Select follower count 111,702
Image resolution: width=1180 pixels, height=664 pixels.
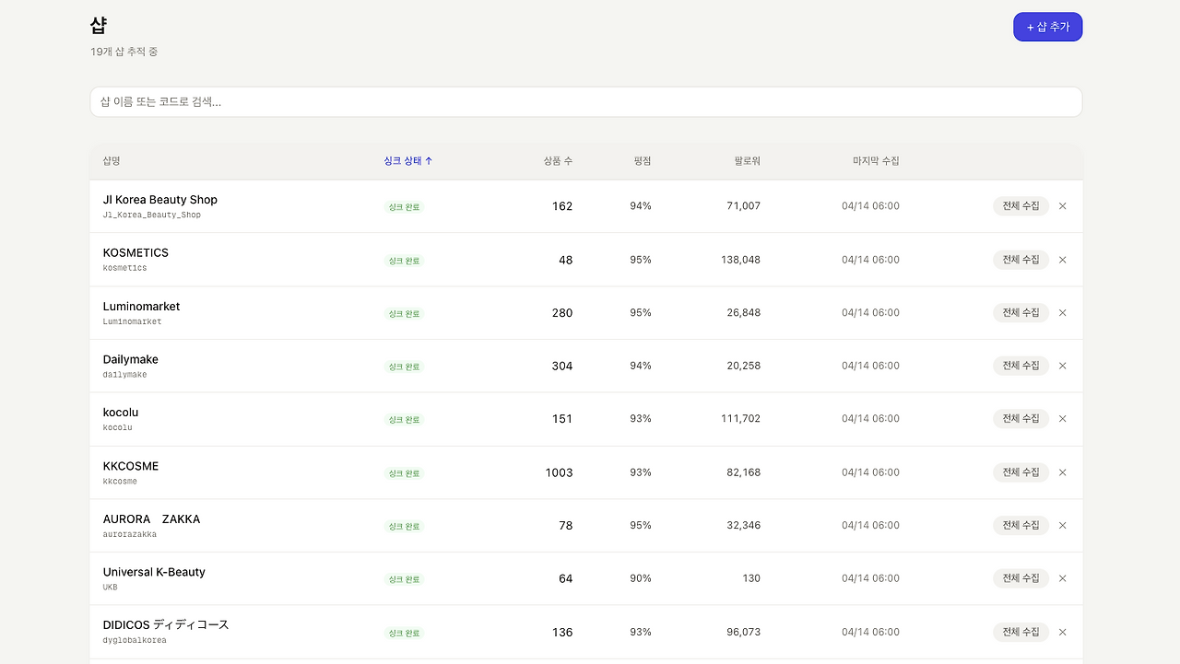click(x=741, y=419)
